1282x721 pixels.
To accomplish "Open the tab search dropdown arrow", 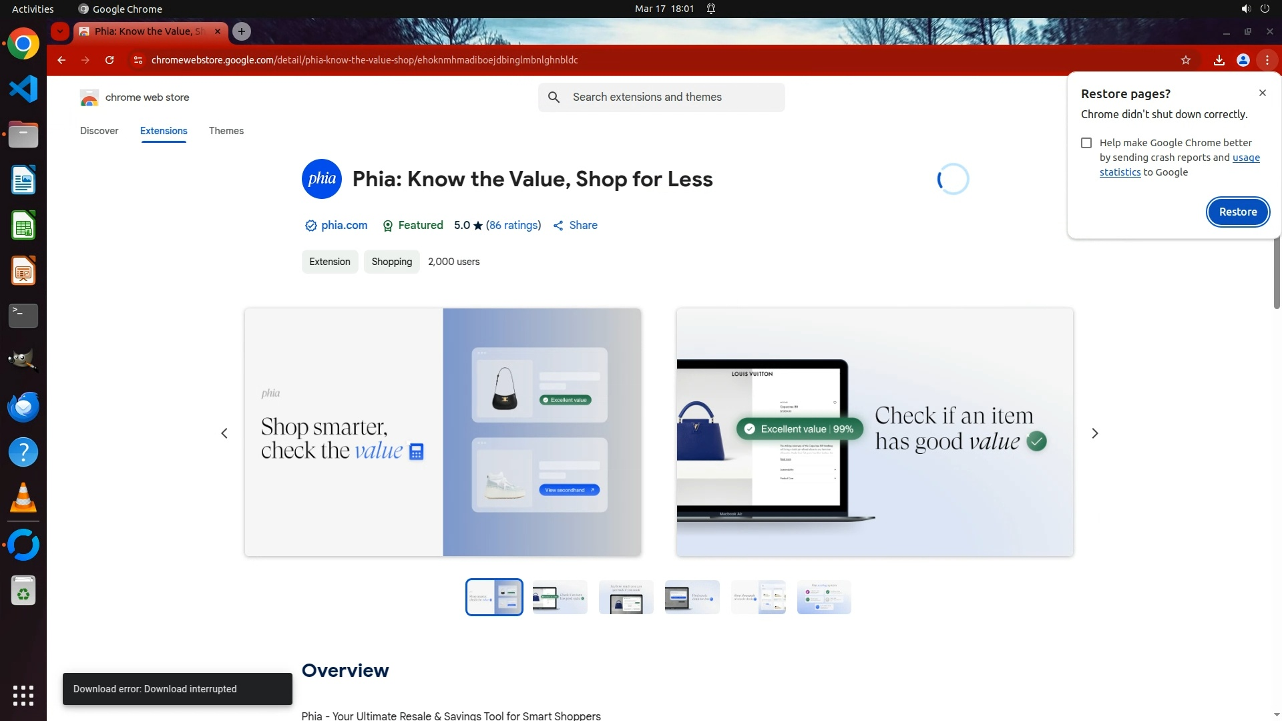I will tap(60, 31).
